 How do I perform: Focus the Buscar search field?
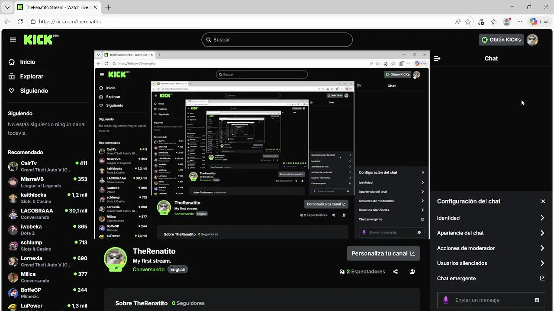277,40
